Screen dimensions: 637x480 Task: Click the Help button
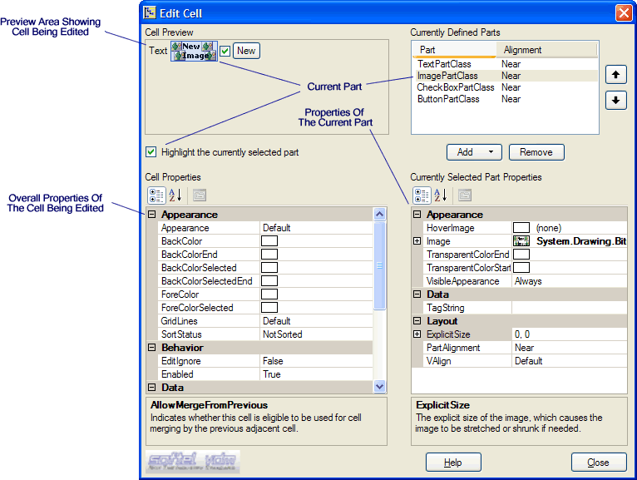click(x=453, y=463)
